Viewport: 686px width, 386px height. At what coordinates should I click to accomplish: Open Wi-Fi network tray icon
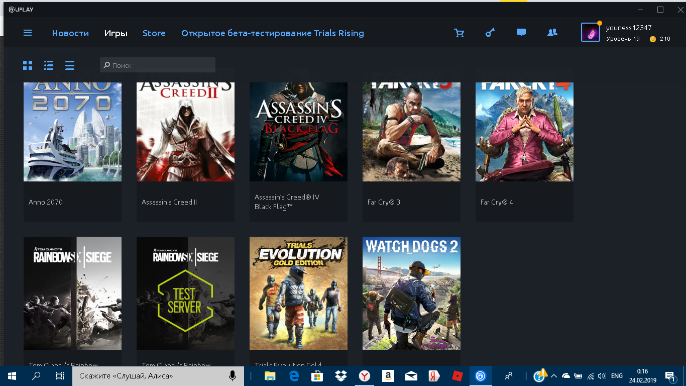pyautogui.click(x=591, y=376)
